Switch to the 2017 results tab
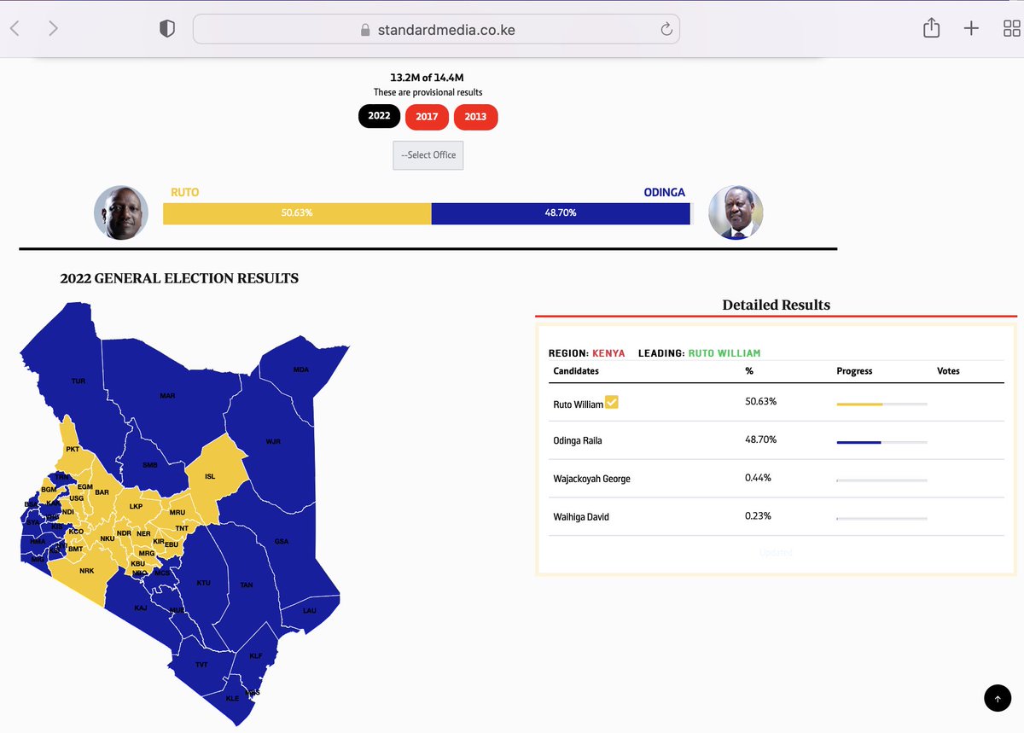 tap(427, 117)
